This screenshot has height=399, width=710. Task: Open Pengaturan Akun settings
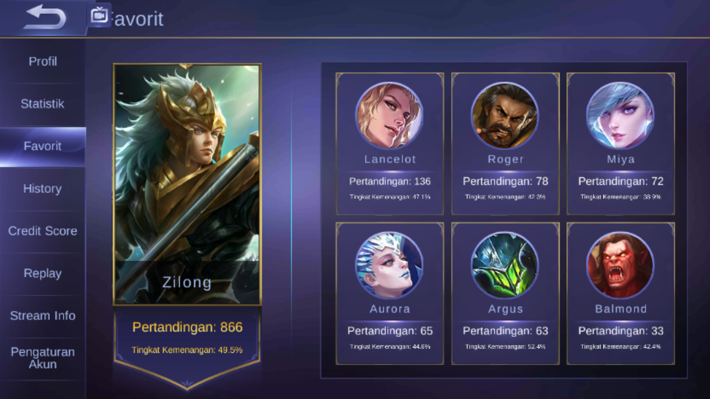coord(43,358)
